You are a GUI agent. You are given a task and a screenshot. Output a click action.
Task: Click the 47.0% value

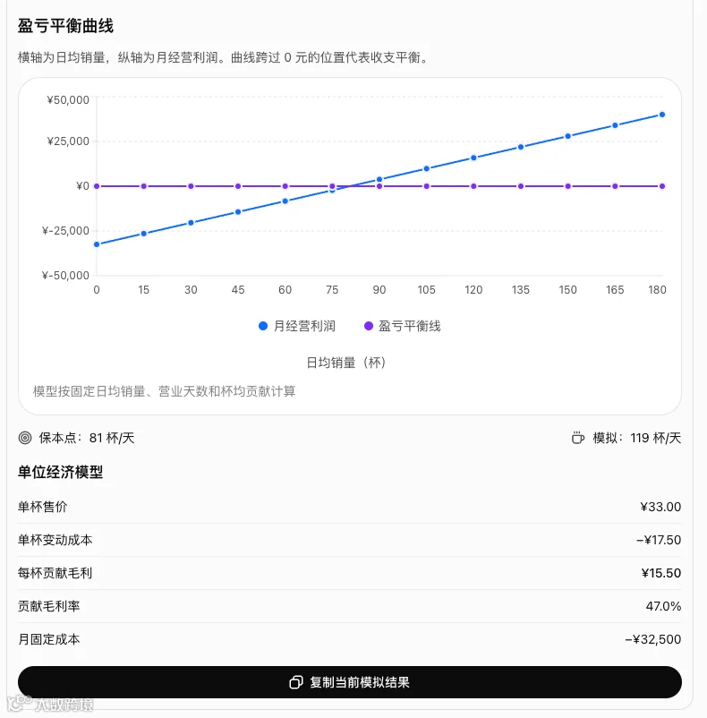pyautogui.click(x=663, y=606)
